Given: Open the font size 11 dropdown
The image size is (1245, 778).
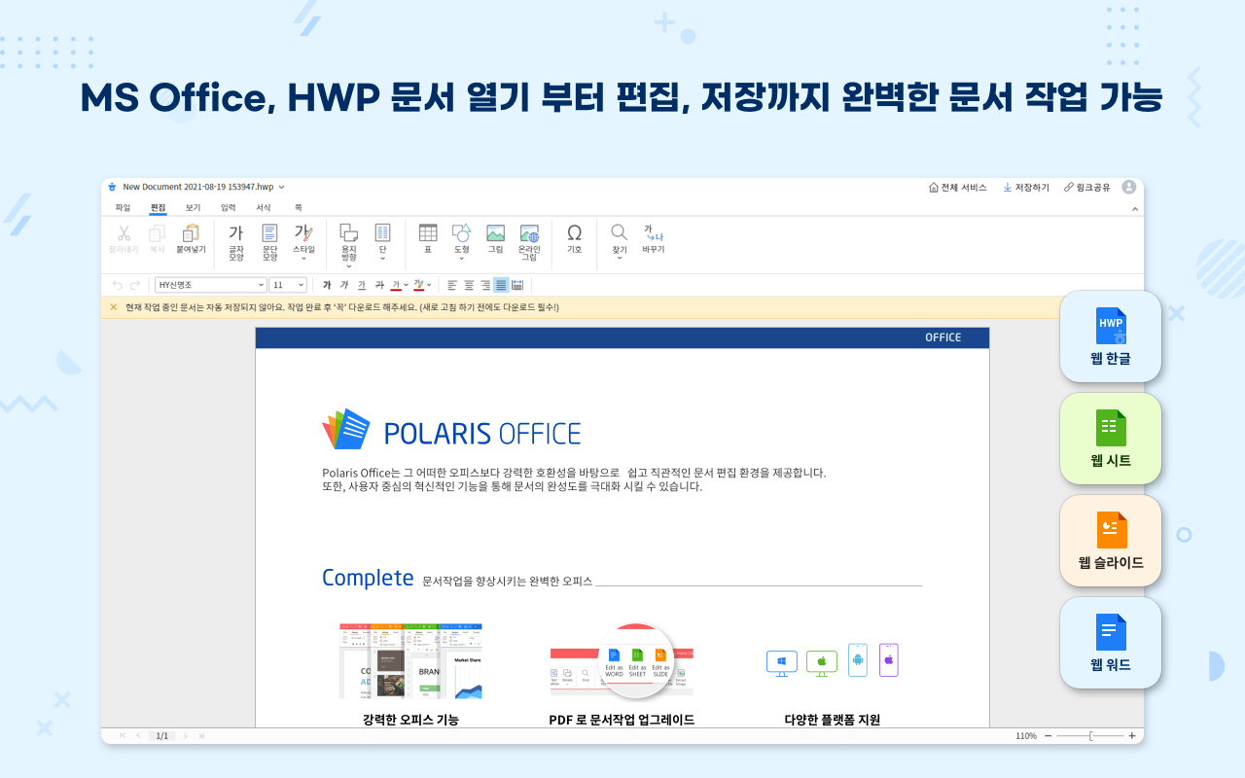Looking at the screenshot, I should click(x=288, y=285).
